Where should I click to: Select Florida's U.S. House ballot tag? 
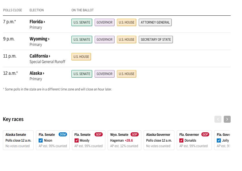[x=127, y=22]
